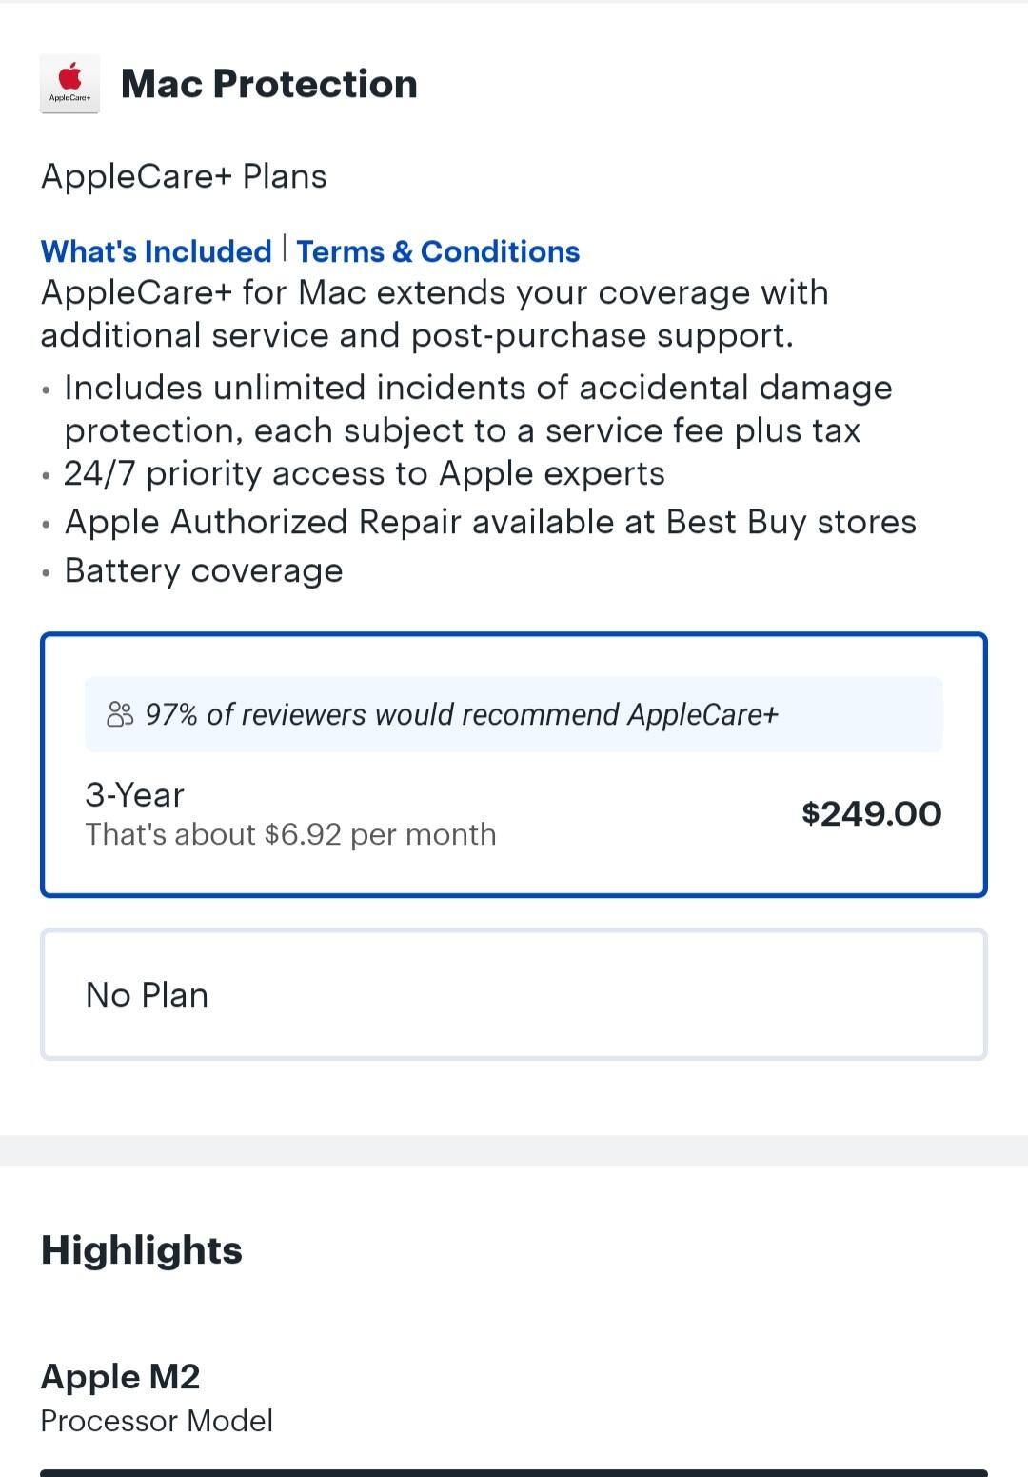Click the Apple logo inside the AppleCare+ badge
This screenshot has width=1028, height=1477.
(70, 74)
